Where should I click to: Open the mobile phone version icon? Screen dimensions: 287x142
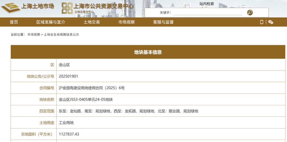[261, 22]
